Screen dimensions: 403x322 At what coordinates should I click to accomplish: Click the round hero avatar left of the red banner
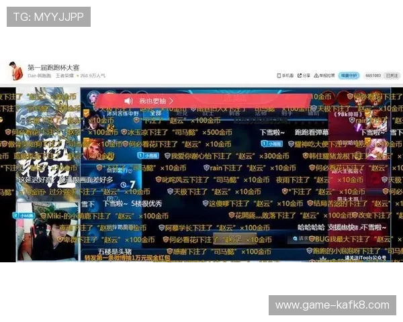tap(92, 98)
